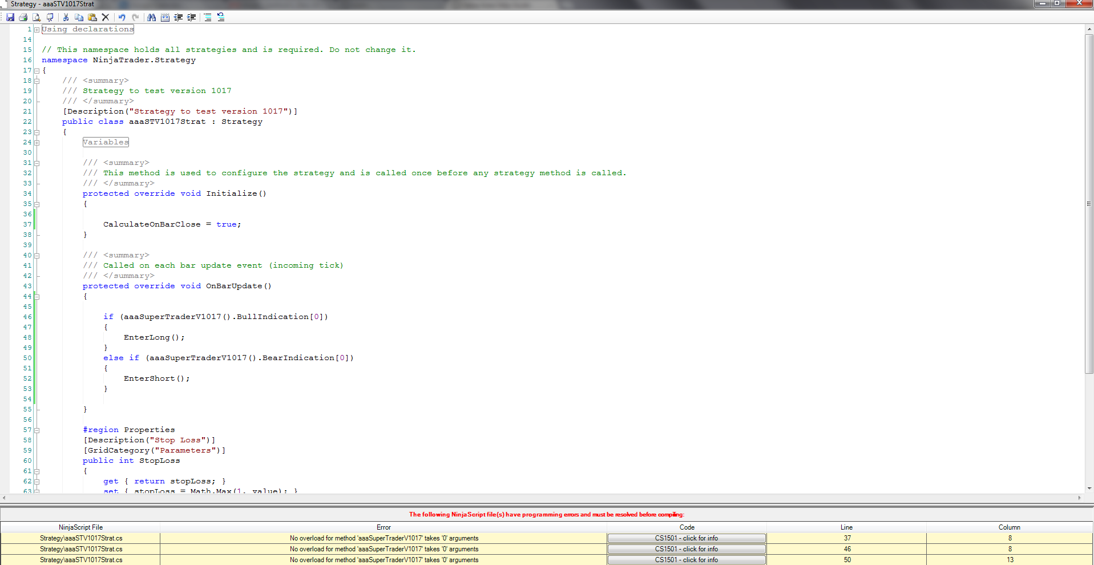The width and height of the screenshot is (1094, 565).
Task: Collapse the Initialize summary at line 31
Action: 37,163
